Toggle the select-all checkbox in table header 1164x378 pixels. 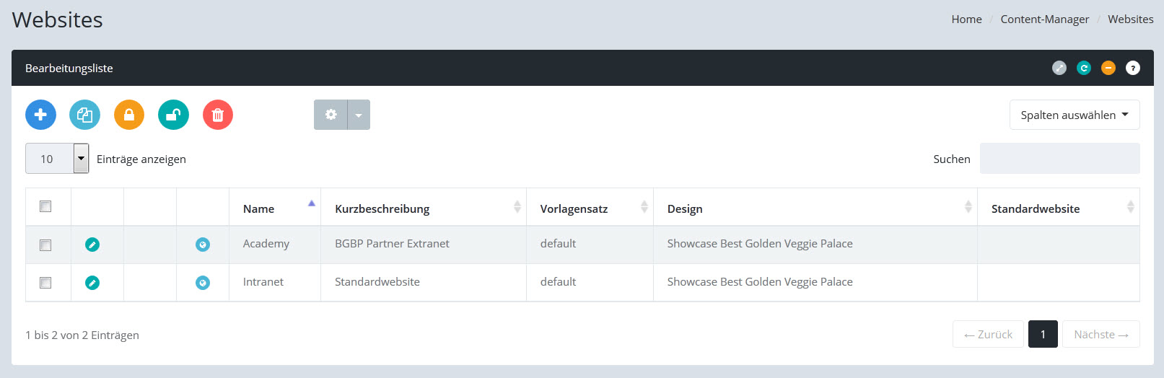point(45,206)
